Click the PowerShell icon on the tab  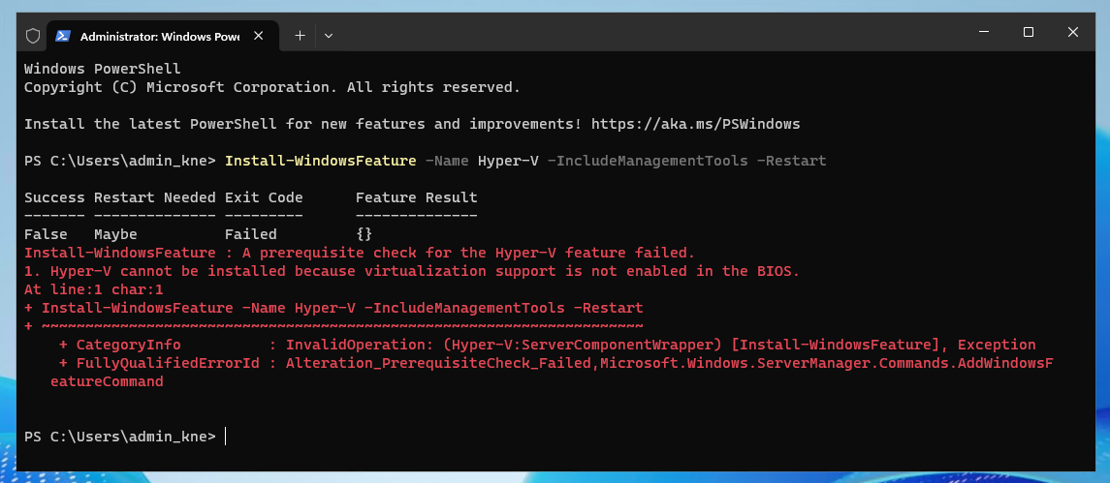point(63,36)
